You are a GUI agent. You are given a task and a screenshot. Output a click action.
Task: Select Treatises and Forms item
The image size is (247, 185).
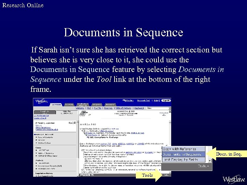click(46, 169)
